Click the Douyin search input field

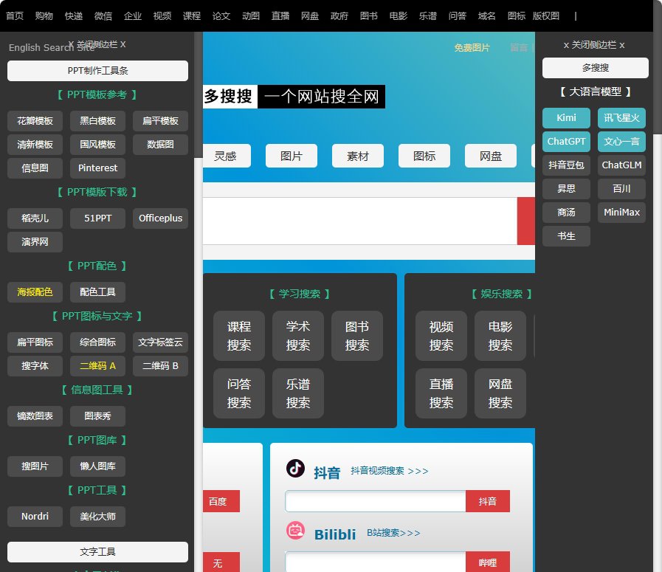[x=376, y=501]
